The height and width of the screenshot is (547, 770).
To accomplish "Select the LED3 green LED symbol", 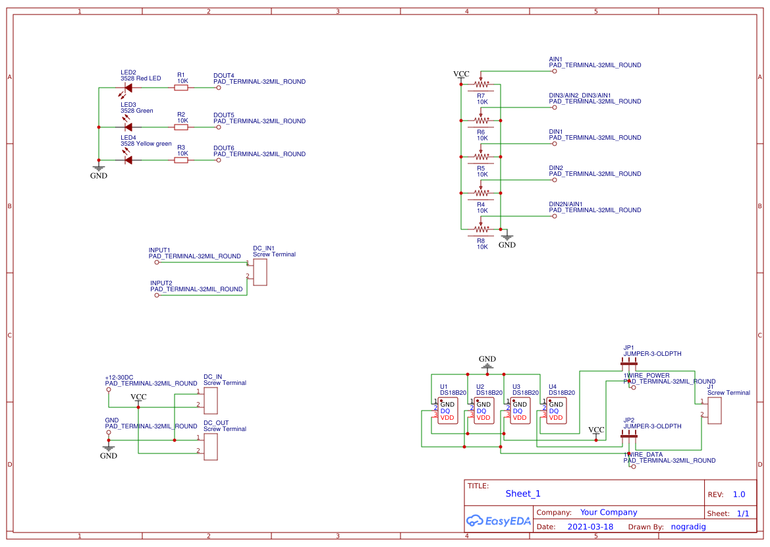I will click(128, 127).
